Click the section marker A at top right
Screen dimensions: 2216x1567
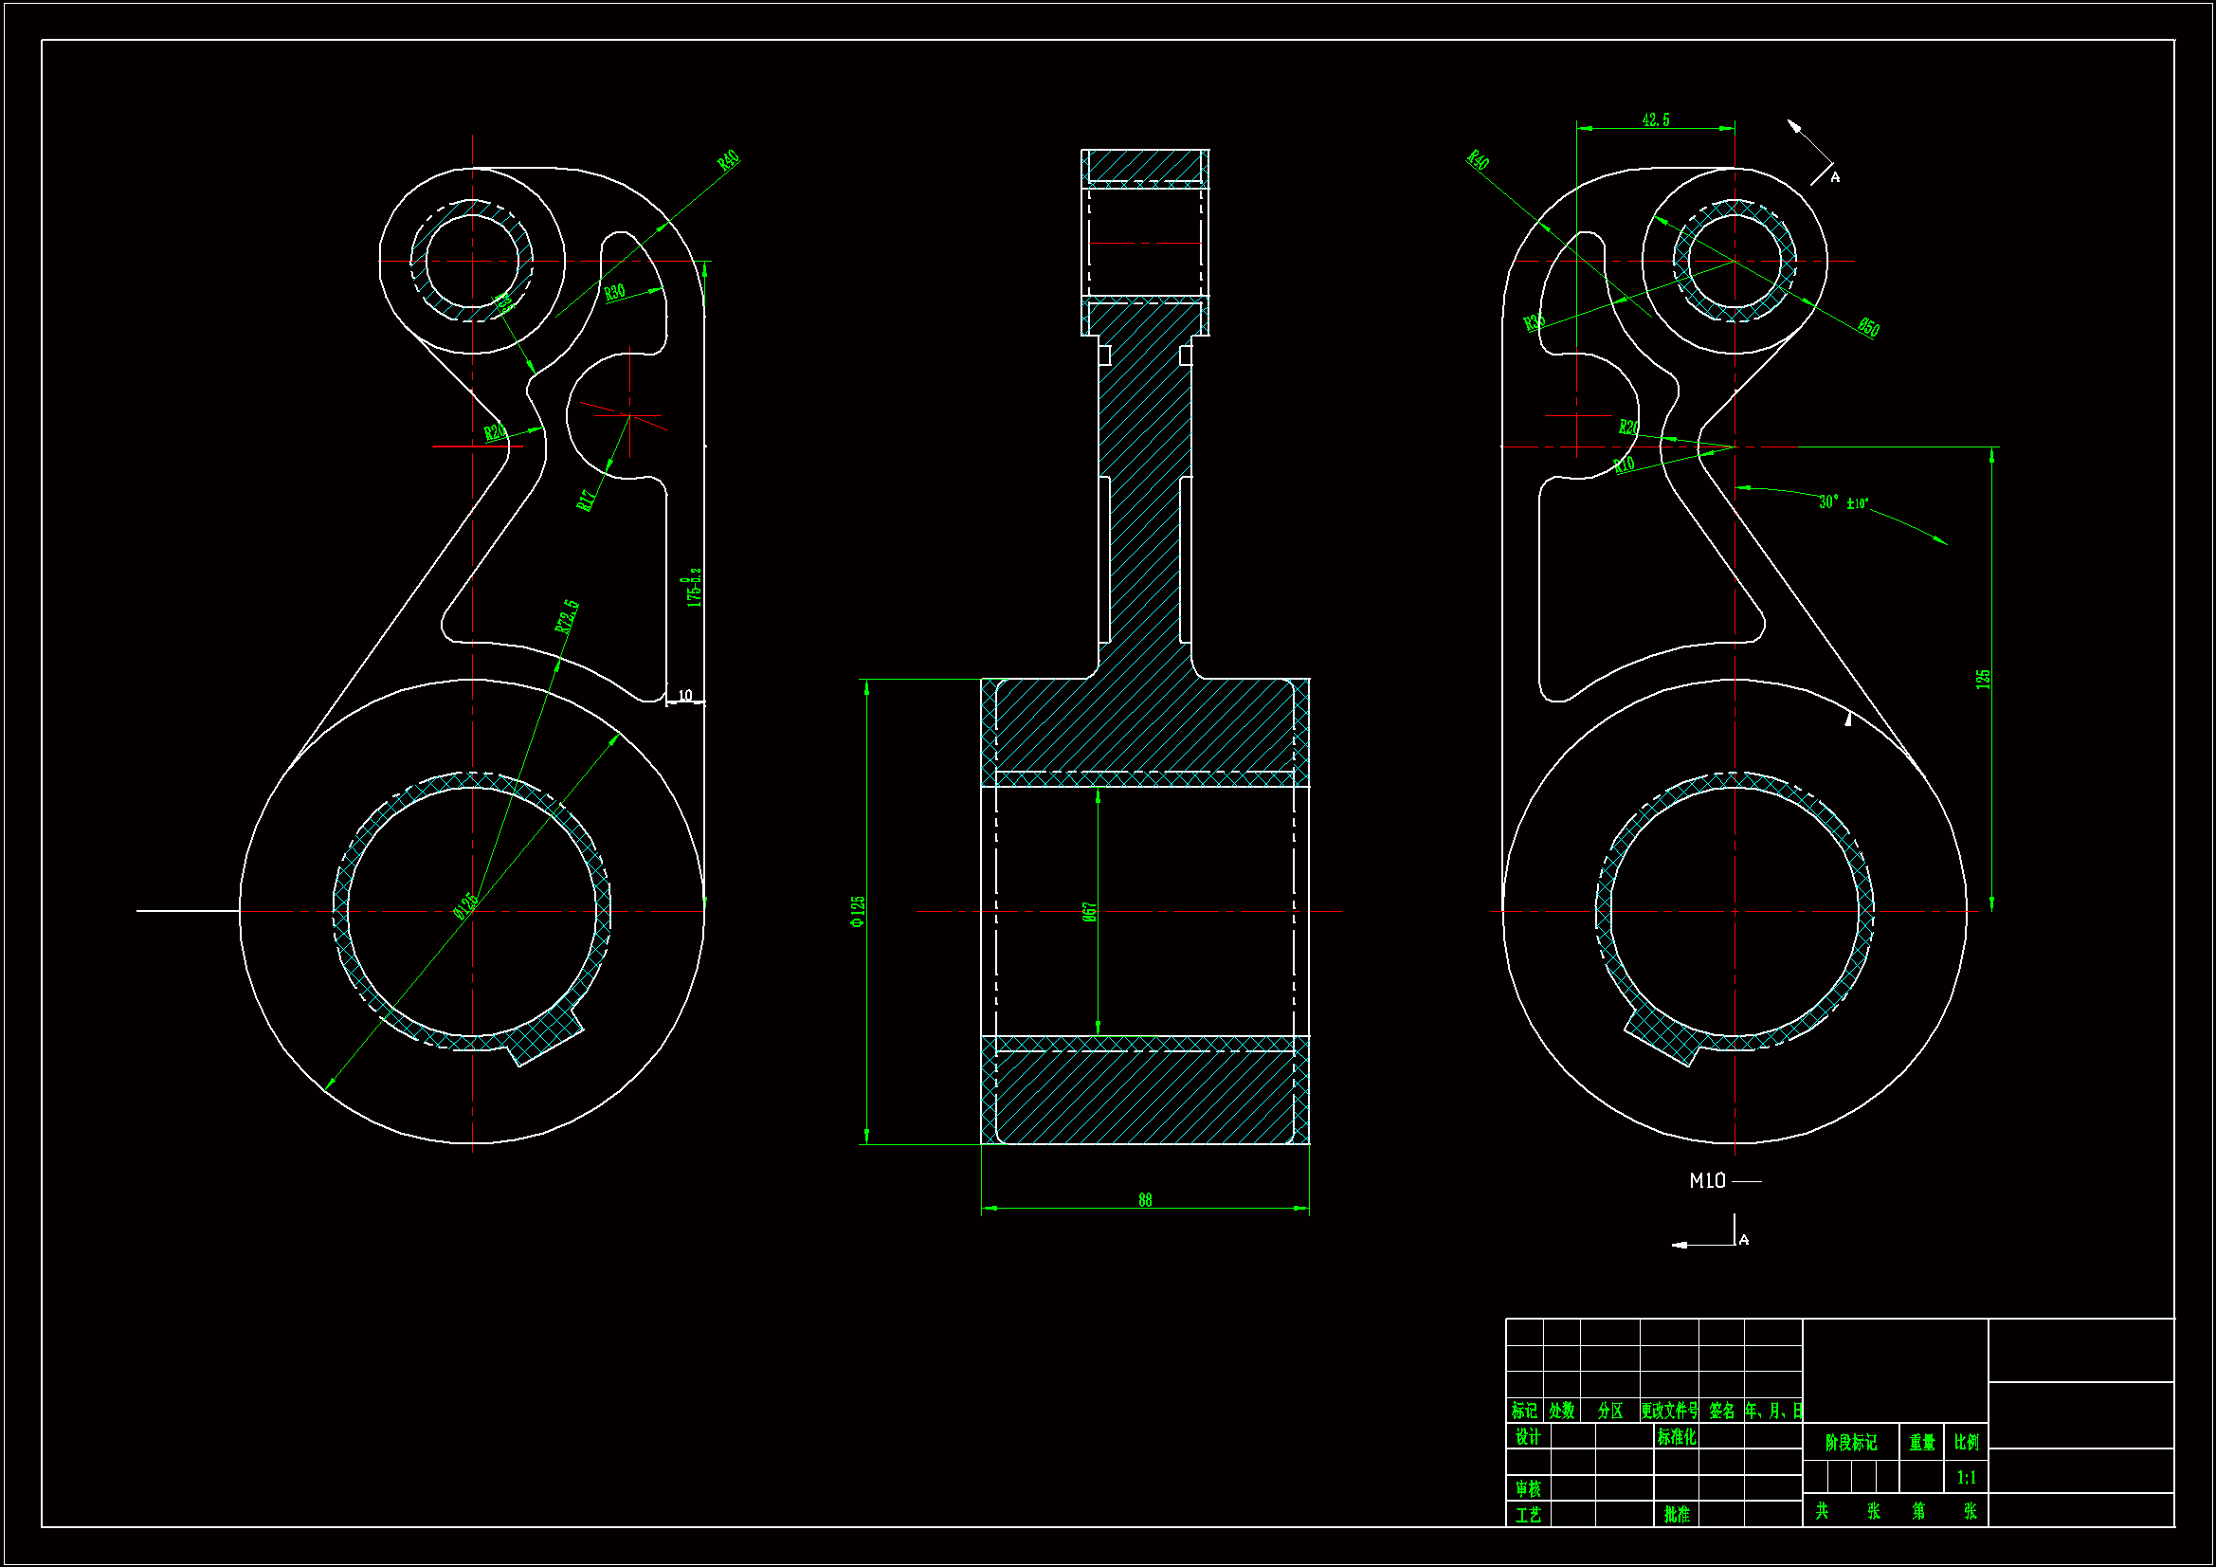pos(1835,177)
